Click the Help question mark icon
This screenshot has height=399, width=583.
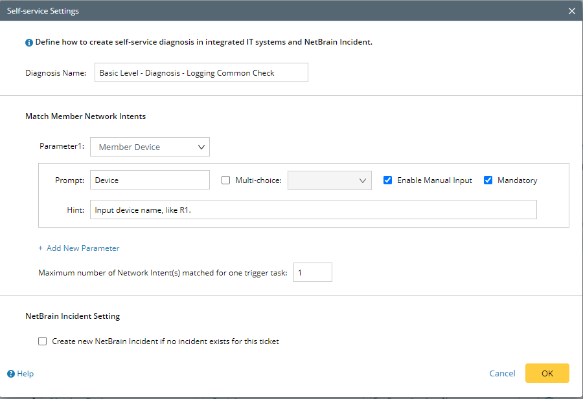pos(11,374)
